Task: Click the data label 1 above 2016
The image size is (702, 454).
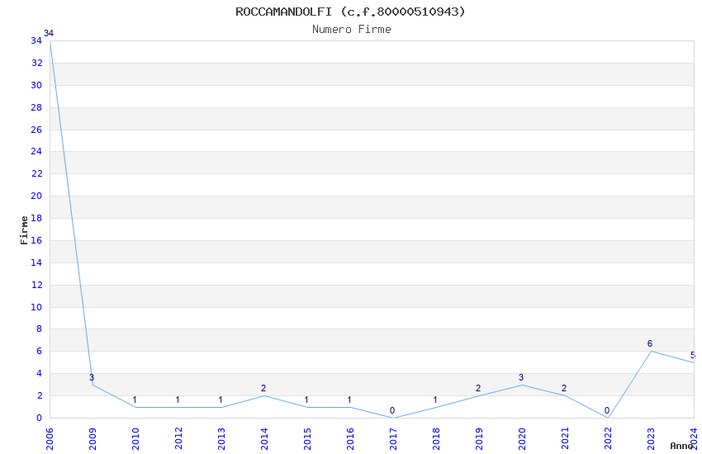Action: click(349, 400)
